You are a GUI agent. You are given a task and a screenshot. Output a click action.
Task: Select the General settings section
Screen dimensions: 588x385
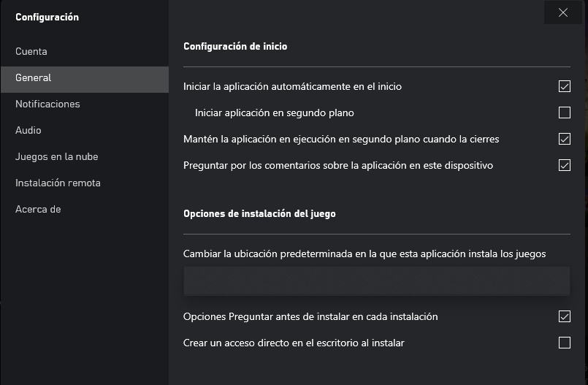point(34,78)
